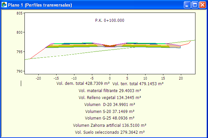
Task: Click the Volumen G-25 value line
Action: tap(110, 118)
